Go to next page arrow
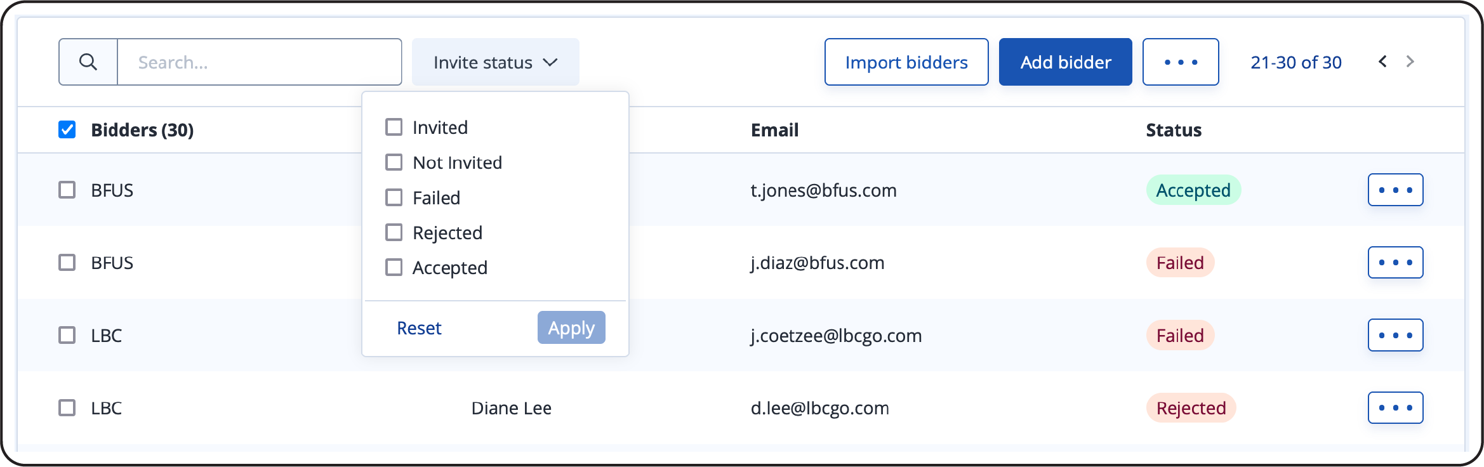 pyautogui.click(x=1410, y=62)
